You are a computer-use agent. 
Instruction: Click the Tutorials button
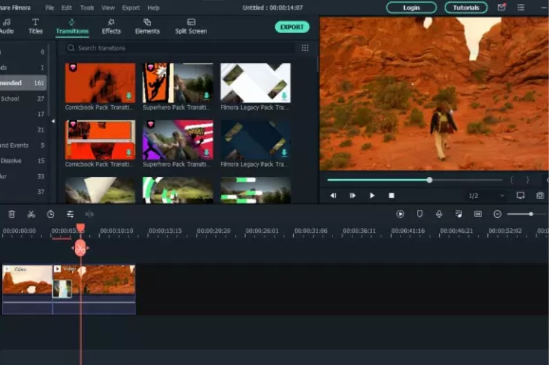pos(466,8)
